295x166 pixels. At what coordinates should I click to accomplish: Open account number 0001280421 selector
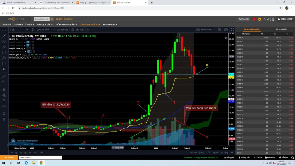click(40, 157)
